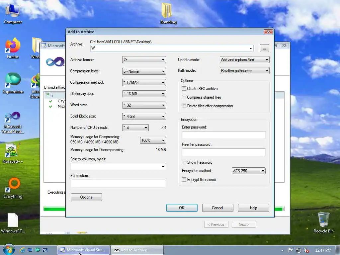Open the Path mode dropdown
This screenshot has height=255, width=340.
point(245,71)
